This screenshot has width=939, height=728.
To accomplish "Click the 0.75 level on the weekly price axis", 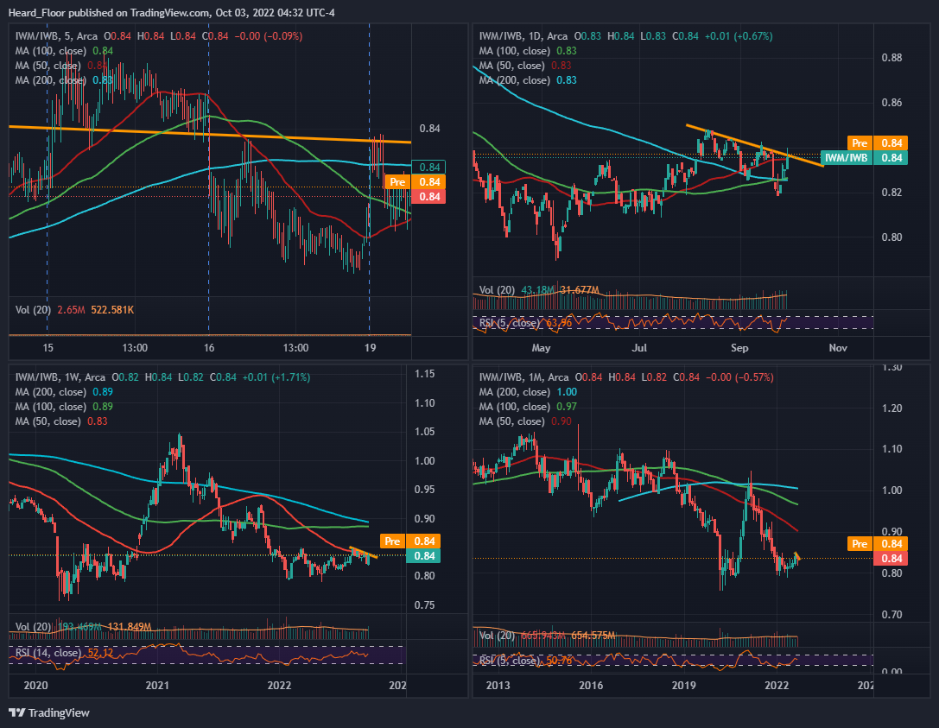I will point(425,605).
